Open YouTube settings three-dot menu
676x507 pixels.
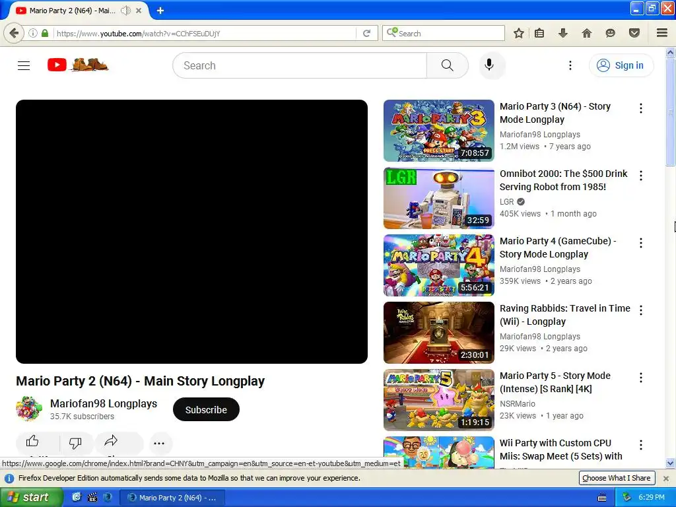pyautogui.click(x=570, y=65)
